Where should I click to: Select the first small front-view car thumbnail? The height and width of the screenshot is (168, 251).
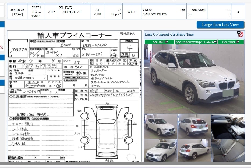[160, 127]
